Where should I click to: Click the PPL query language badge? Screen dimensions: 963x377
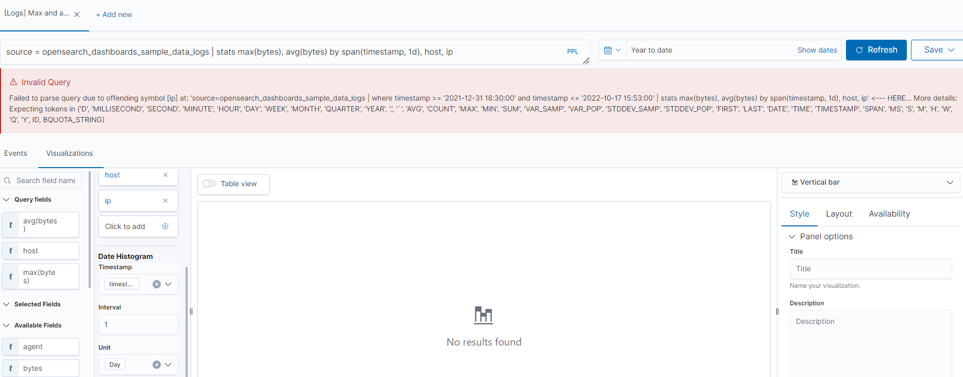pos(573,52)
